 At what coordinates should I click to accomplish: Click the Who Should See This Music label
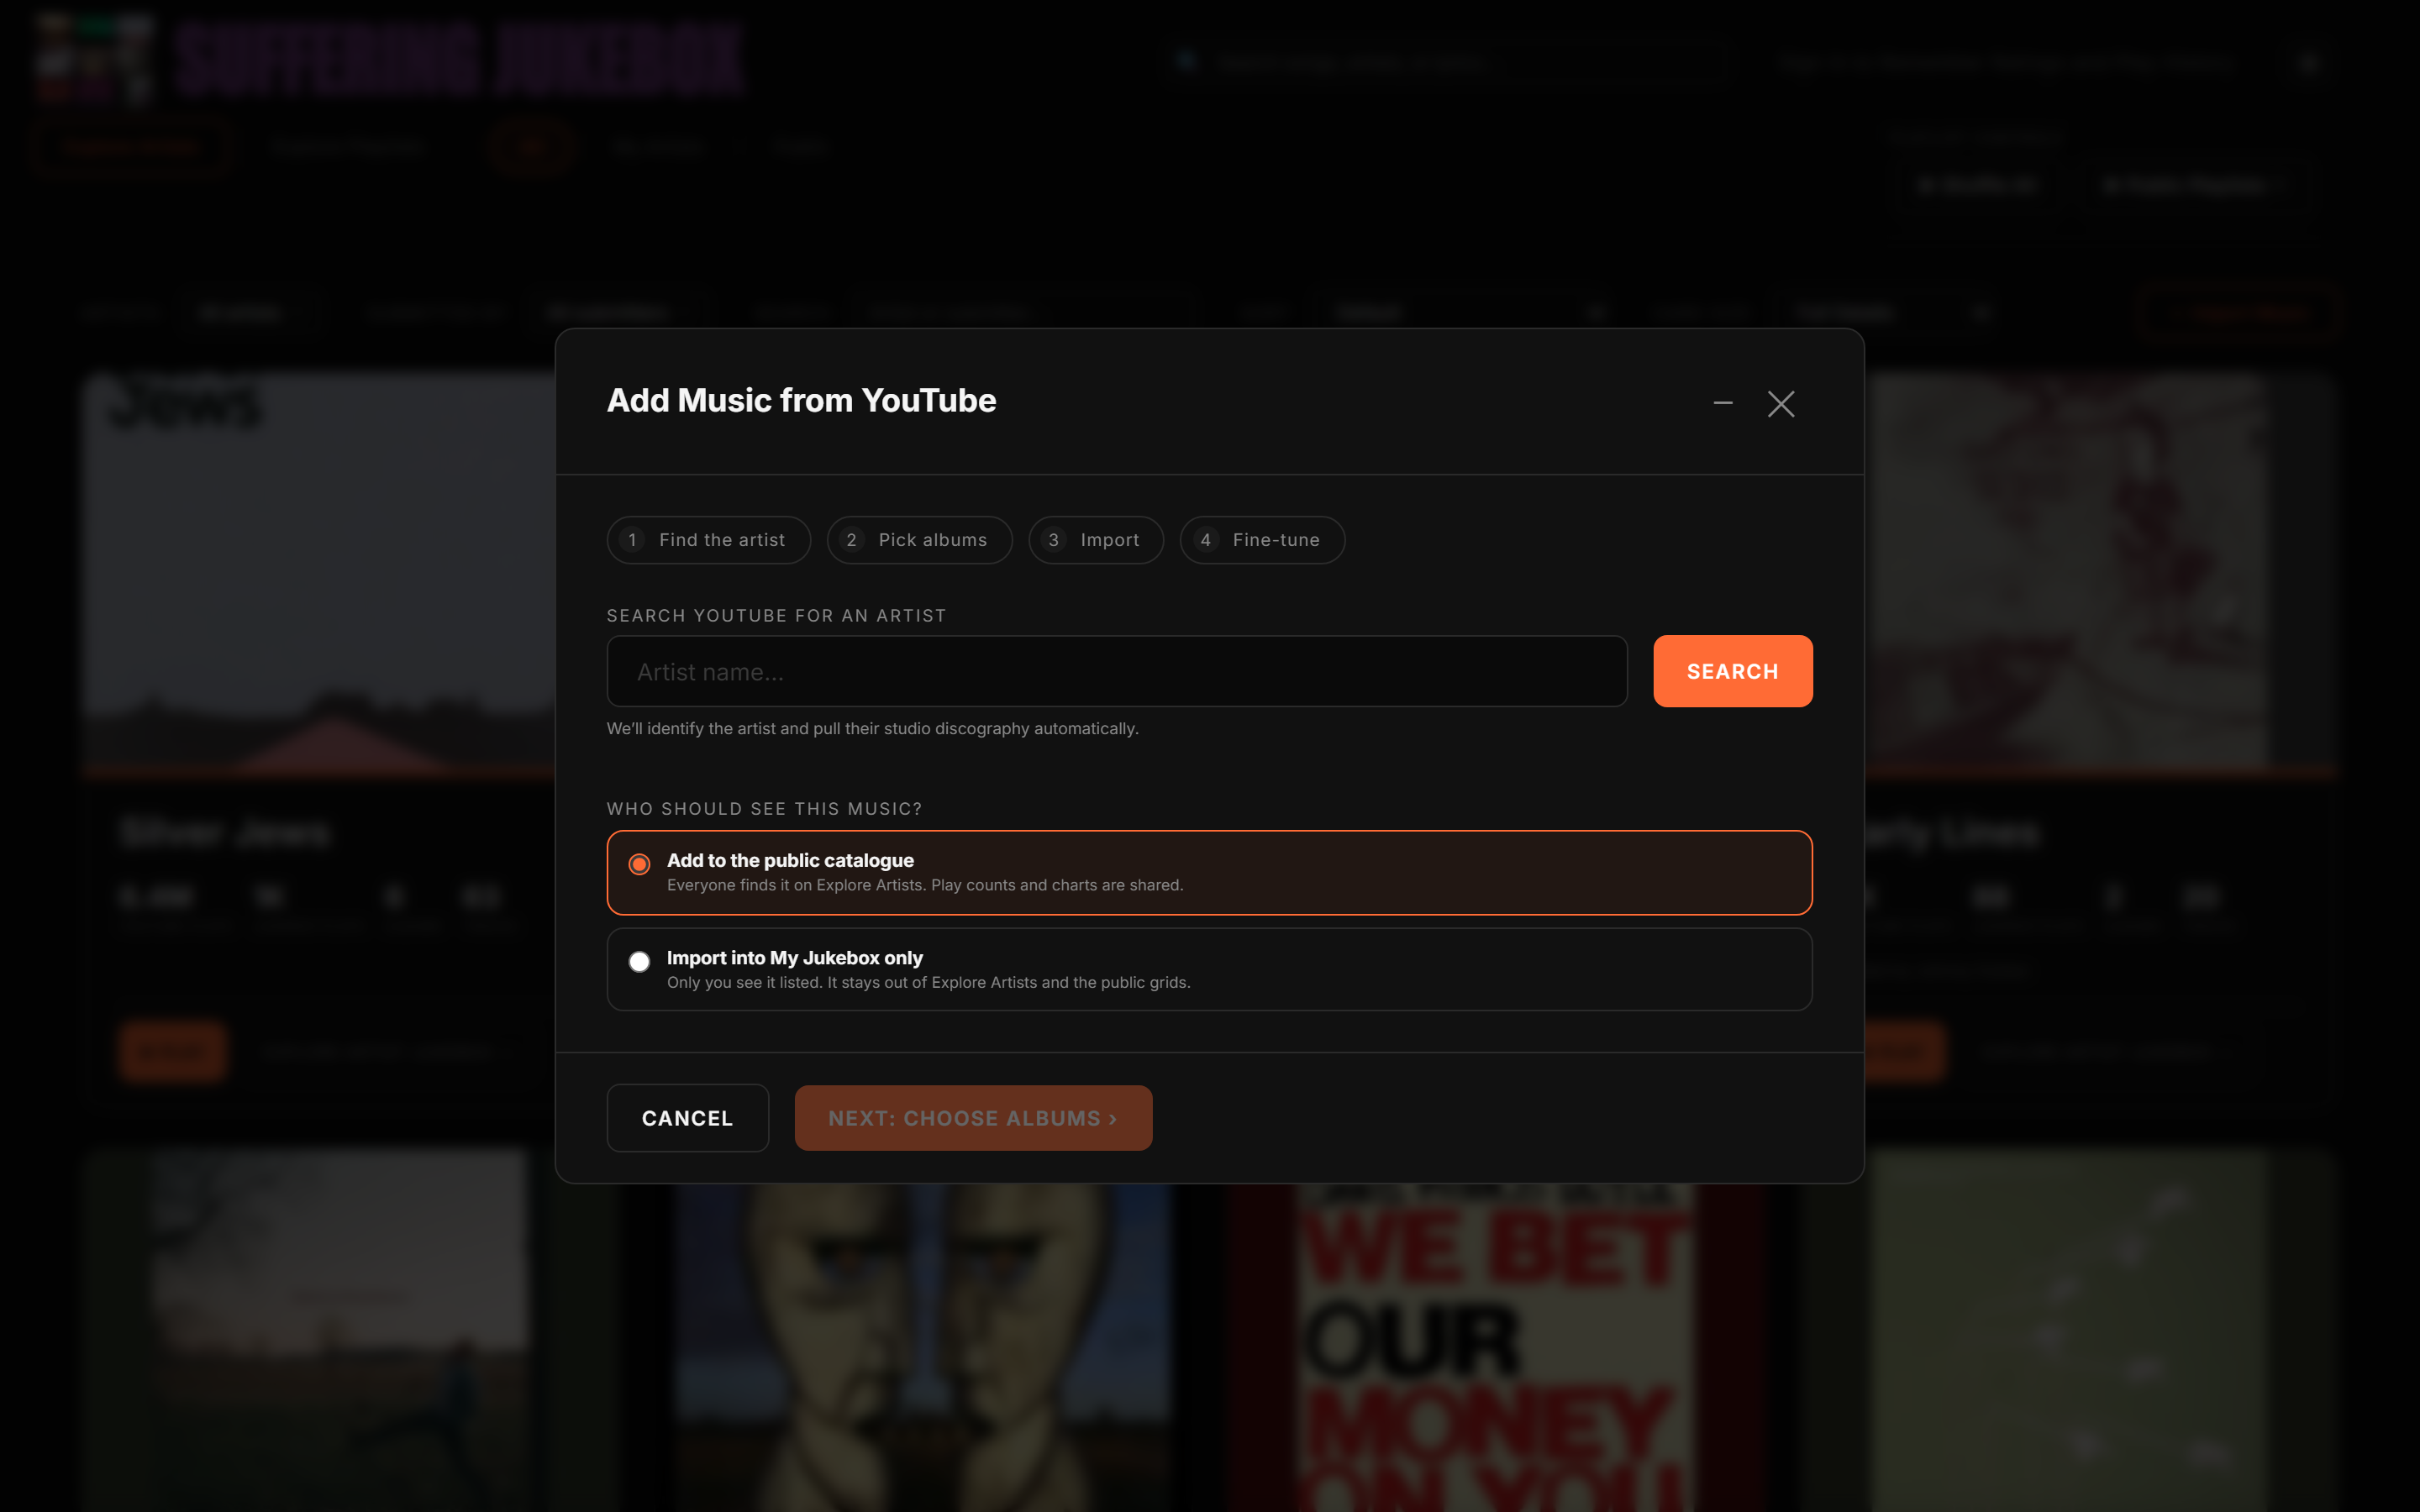point(764,809)
